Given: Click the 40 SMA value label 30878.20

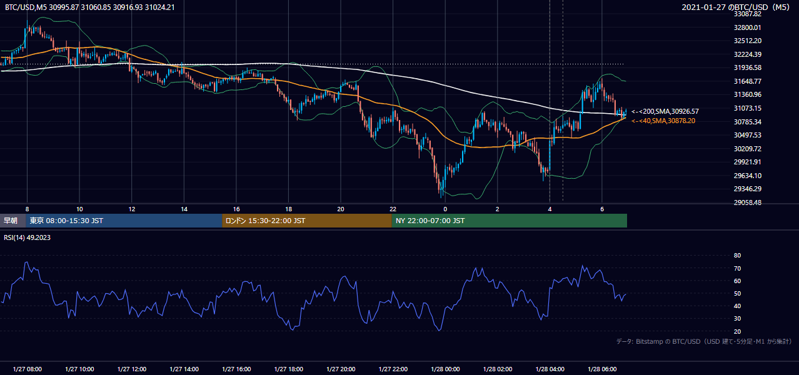Looking at the screenshot, I should tap(663, 121).
